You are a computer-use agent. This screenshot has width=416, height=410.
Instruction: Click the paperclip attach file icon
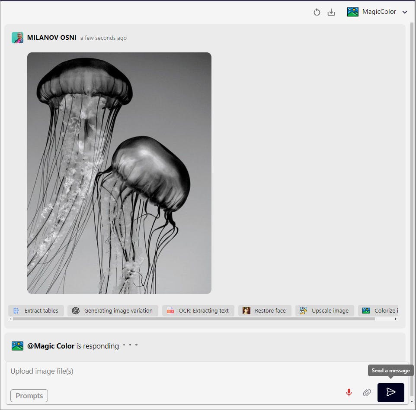tap(367, 392)
